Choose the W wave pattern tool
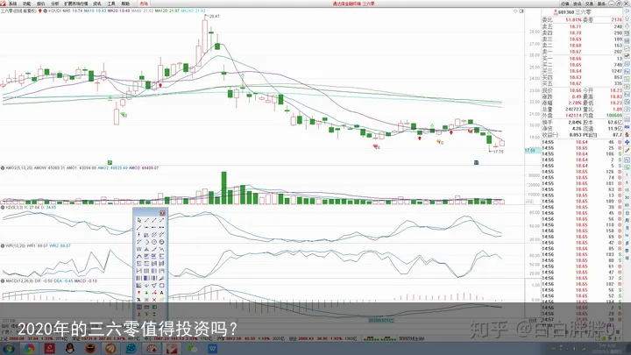Screen dimensions: 631x355 (139, 249)
